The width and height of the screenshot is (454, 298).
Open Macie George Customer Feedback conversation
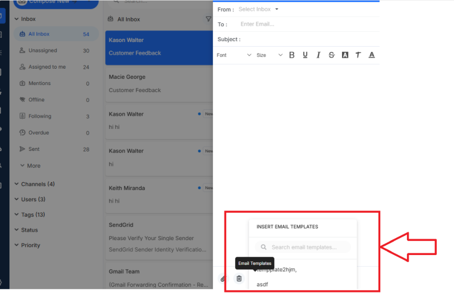(159, 85)
